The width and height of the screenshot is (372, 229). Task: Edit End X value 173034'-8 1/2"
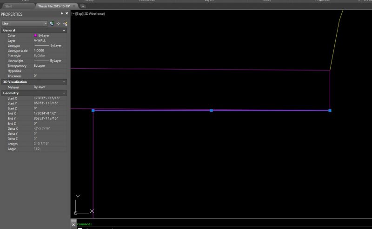pyautogui.click(x=50, y=113)
